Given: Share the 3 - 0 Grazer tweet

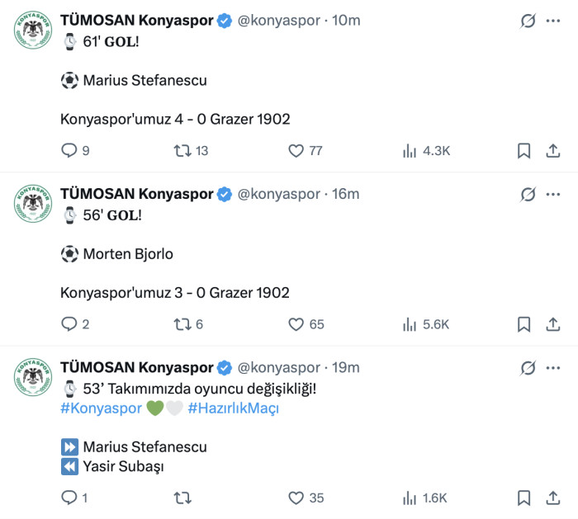Looking at the screenshot, I should pyautogui.click(x=553, y=324).
